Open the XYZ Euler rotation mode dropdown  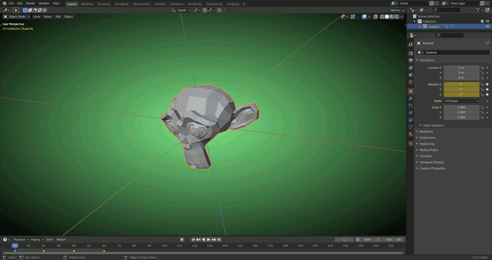pyautogui.click(x=462, y=101)
